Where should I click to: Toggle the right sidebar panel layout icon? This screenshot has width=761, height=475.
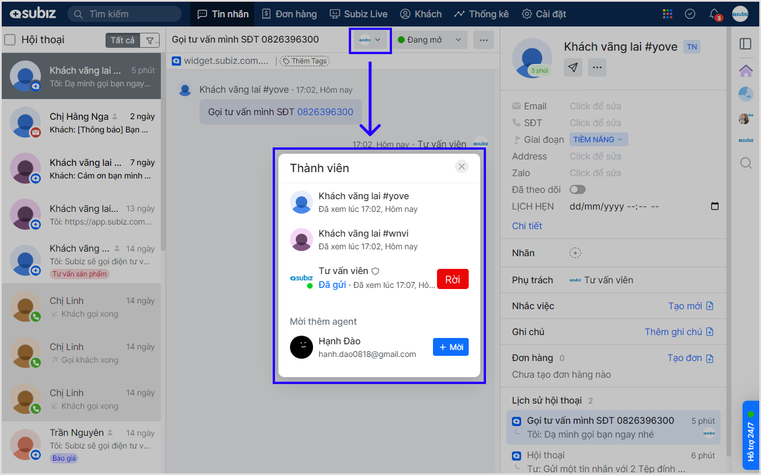[x=745, y=44]
